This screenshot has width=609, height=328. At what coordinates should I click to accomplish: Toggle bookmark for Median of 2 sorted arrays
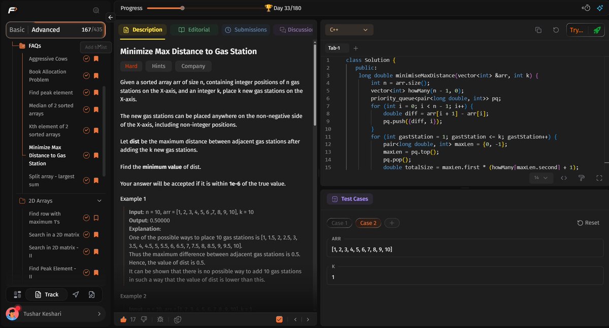coord(96,110)
